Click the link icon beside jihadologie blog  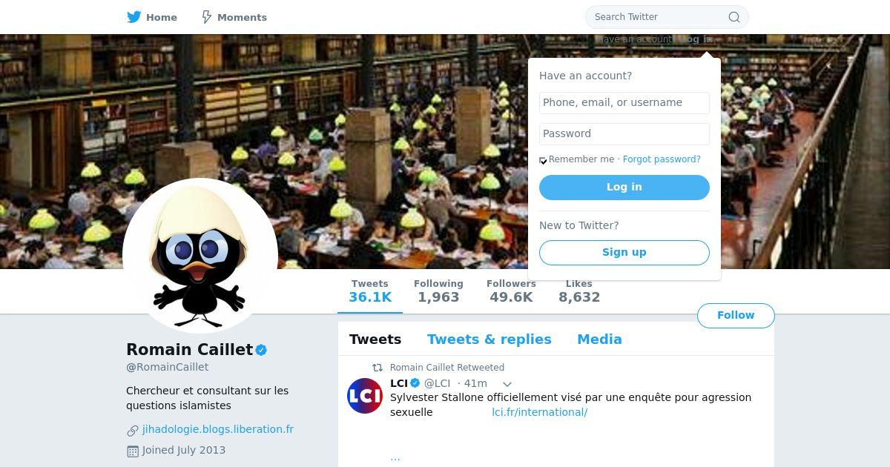(133, 430)
